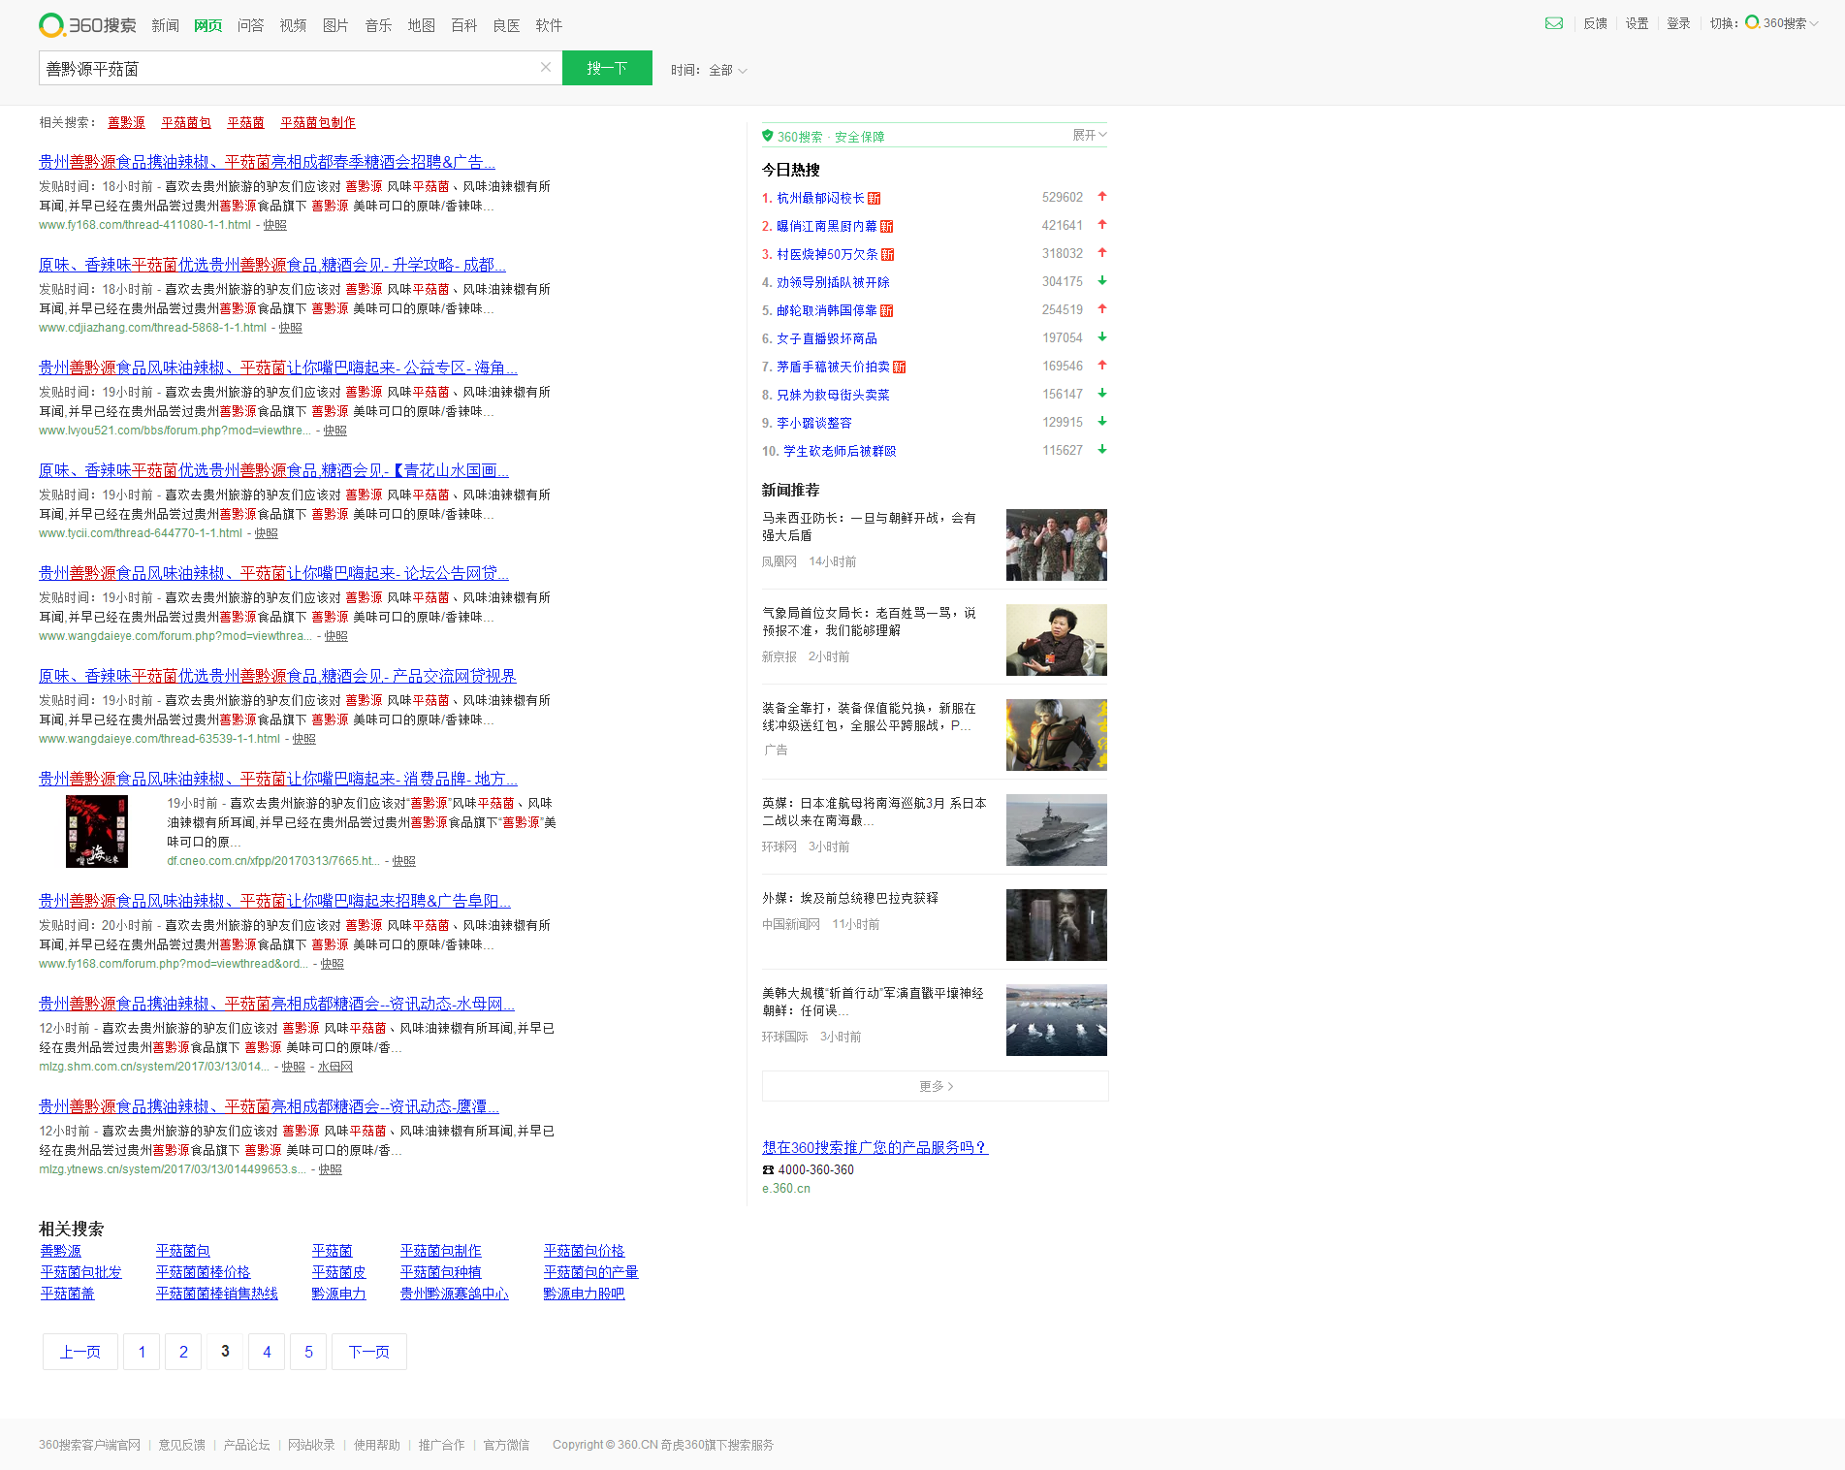Go to the 百科 tab
This screenshot has width=1845, height=1470.
tap(463, 25)
